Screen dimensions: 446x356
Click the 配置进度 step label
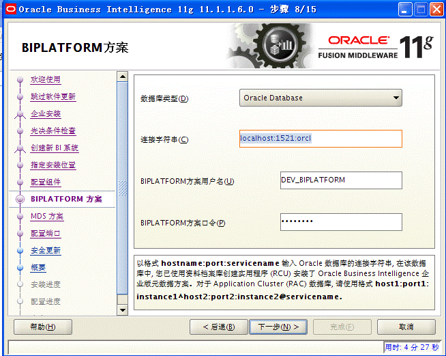pos(46,301)
